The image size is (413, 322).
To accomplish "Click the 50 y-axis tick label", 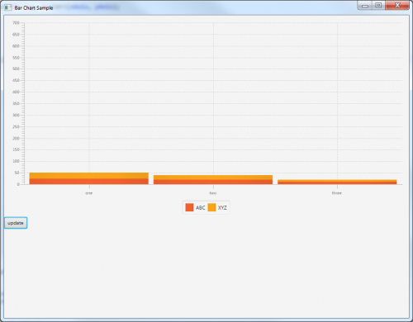I will pos(17,173).
